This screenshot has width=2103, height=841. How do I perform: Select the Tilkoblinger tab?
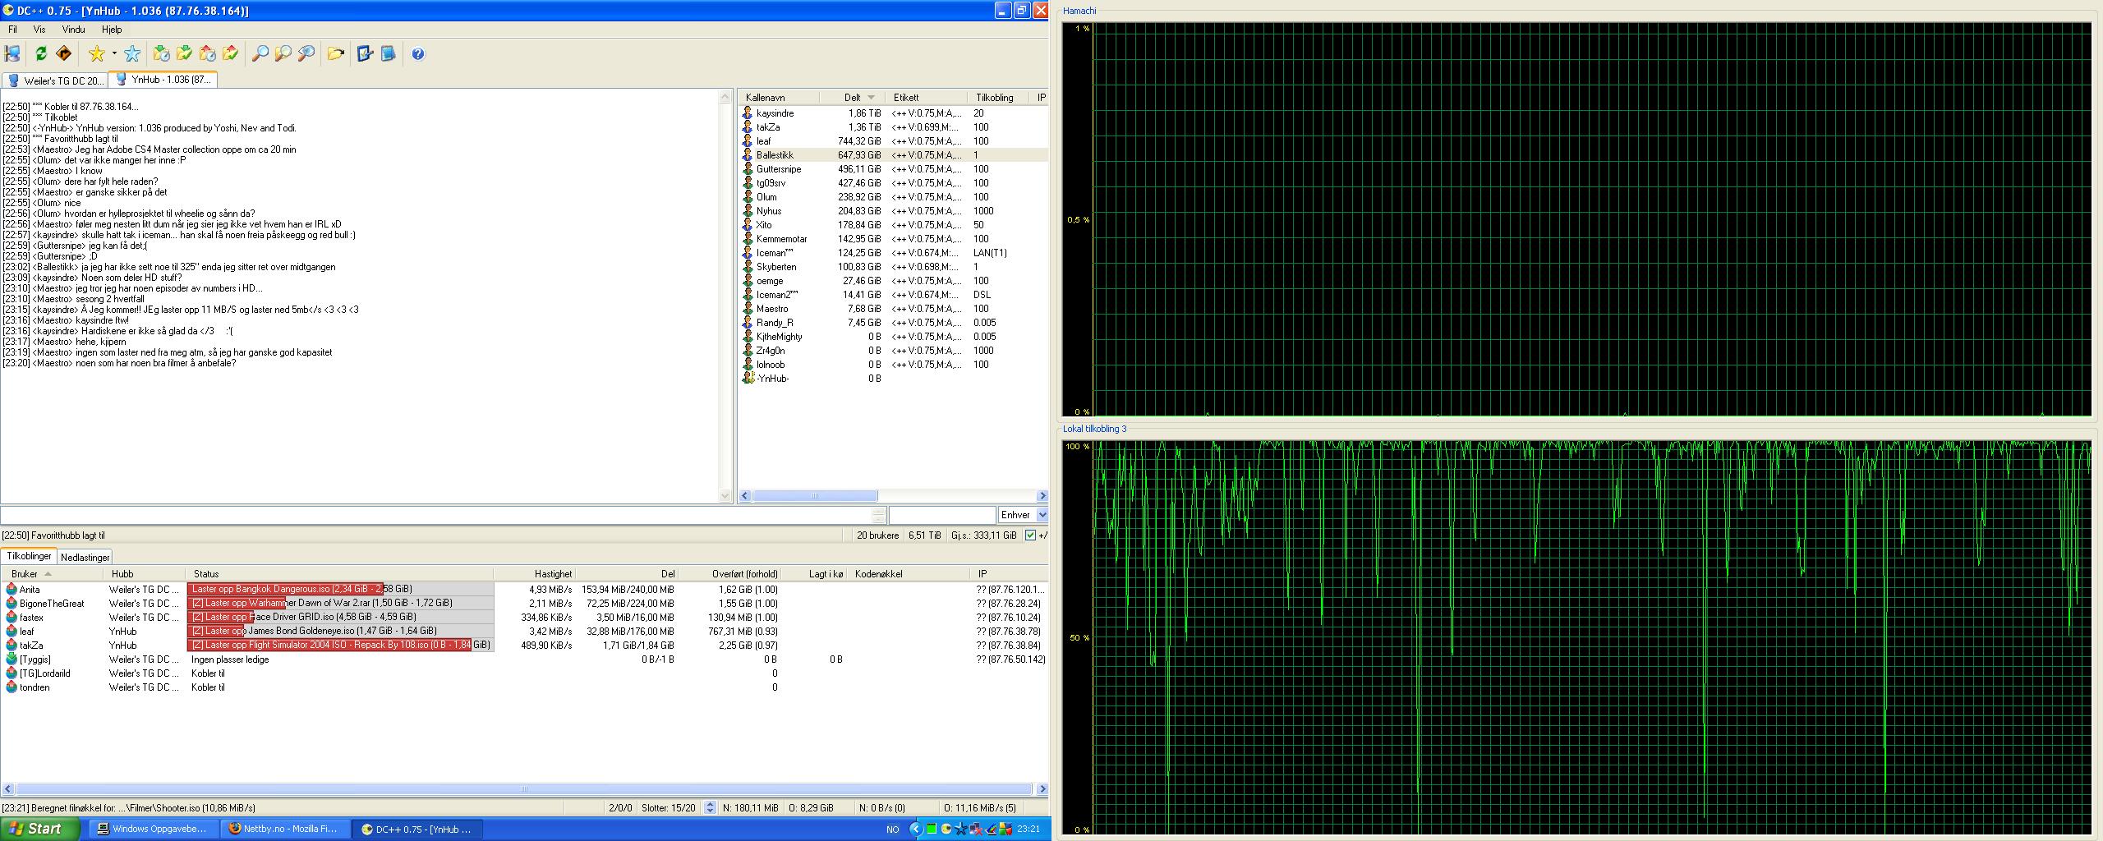(x=29, y=556)
